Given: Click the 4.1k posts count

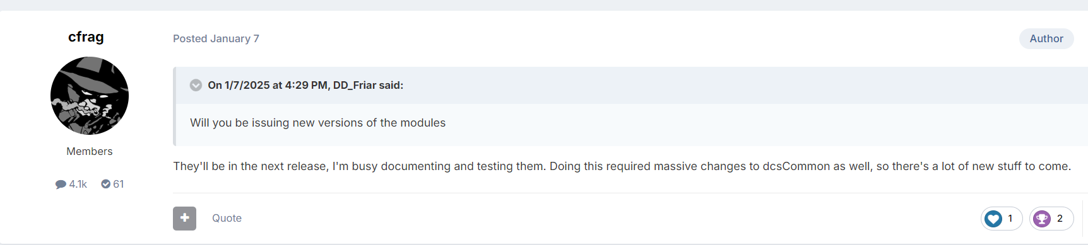Looking at the screenshot, I should 78,184.
